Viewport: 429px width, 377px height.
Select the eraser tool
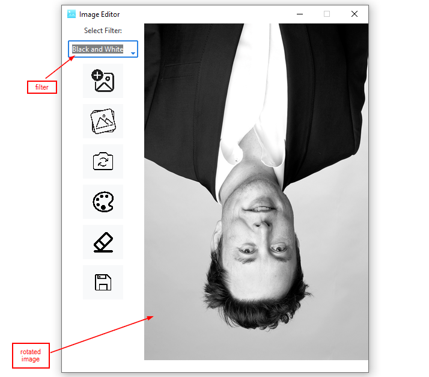103,242
